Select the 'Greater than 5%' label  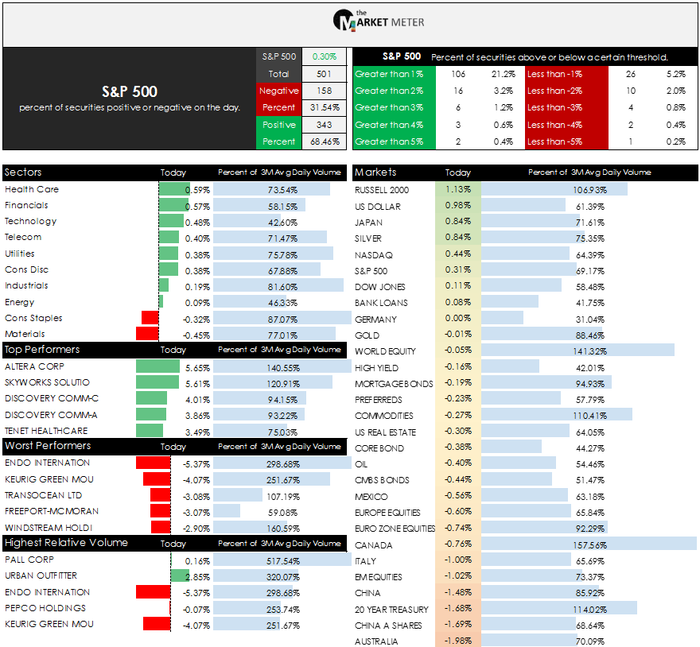click(x=389, y=141)
